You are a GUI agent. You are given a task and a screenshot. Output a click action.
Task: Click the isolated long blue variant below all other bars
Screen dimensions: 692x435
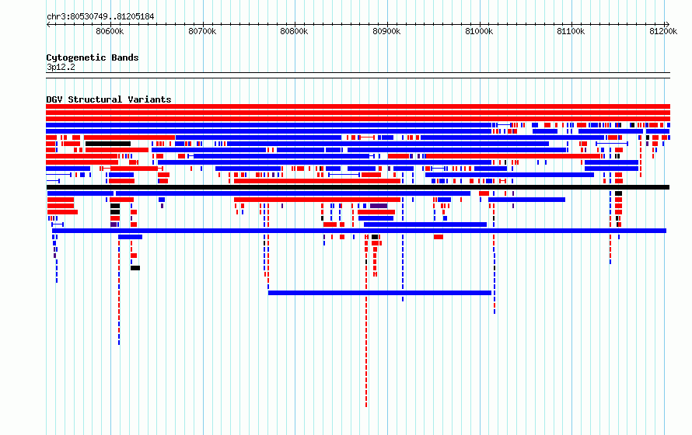379,293
